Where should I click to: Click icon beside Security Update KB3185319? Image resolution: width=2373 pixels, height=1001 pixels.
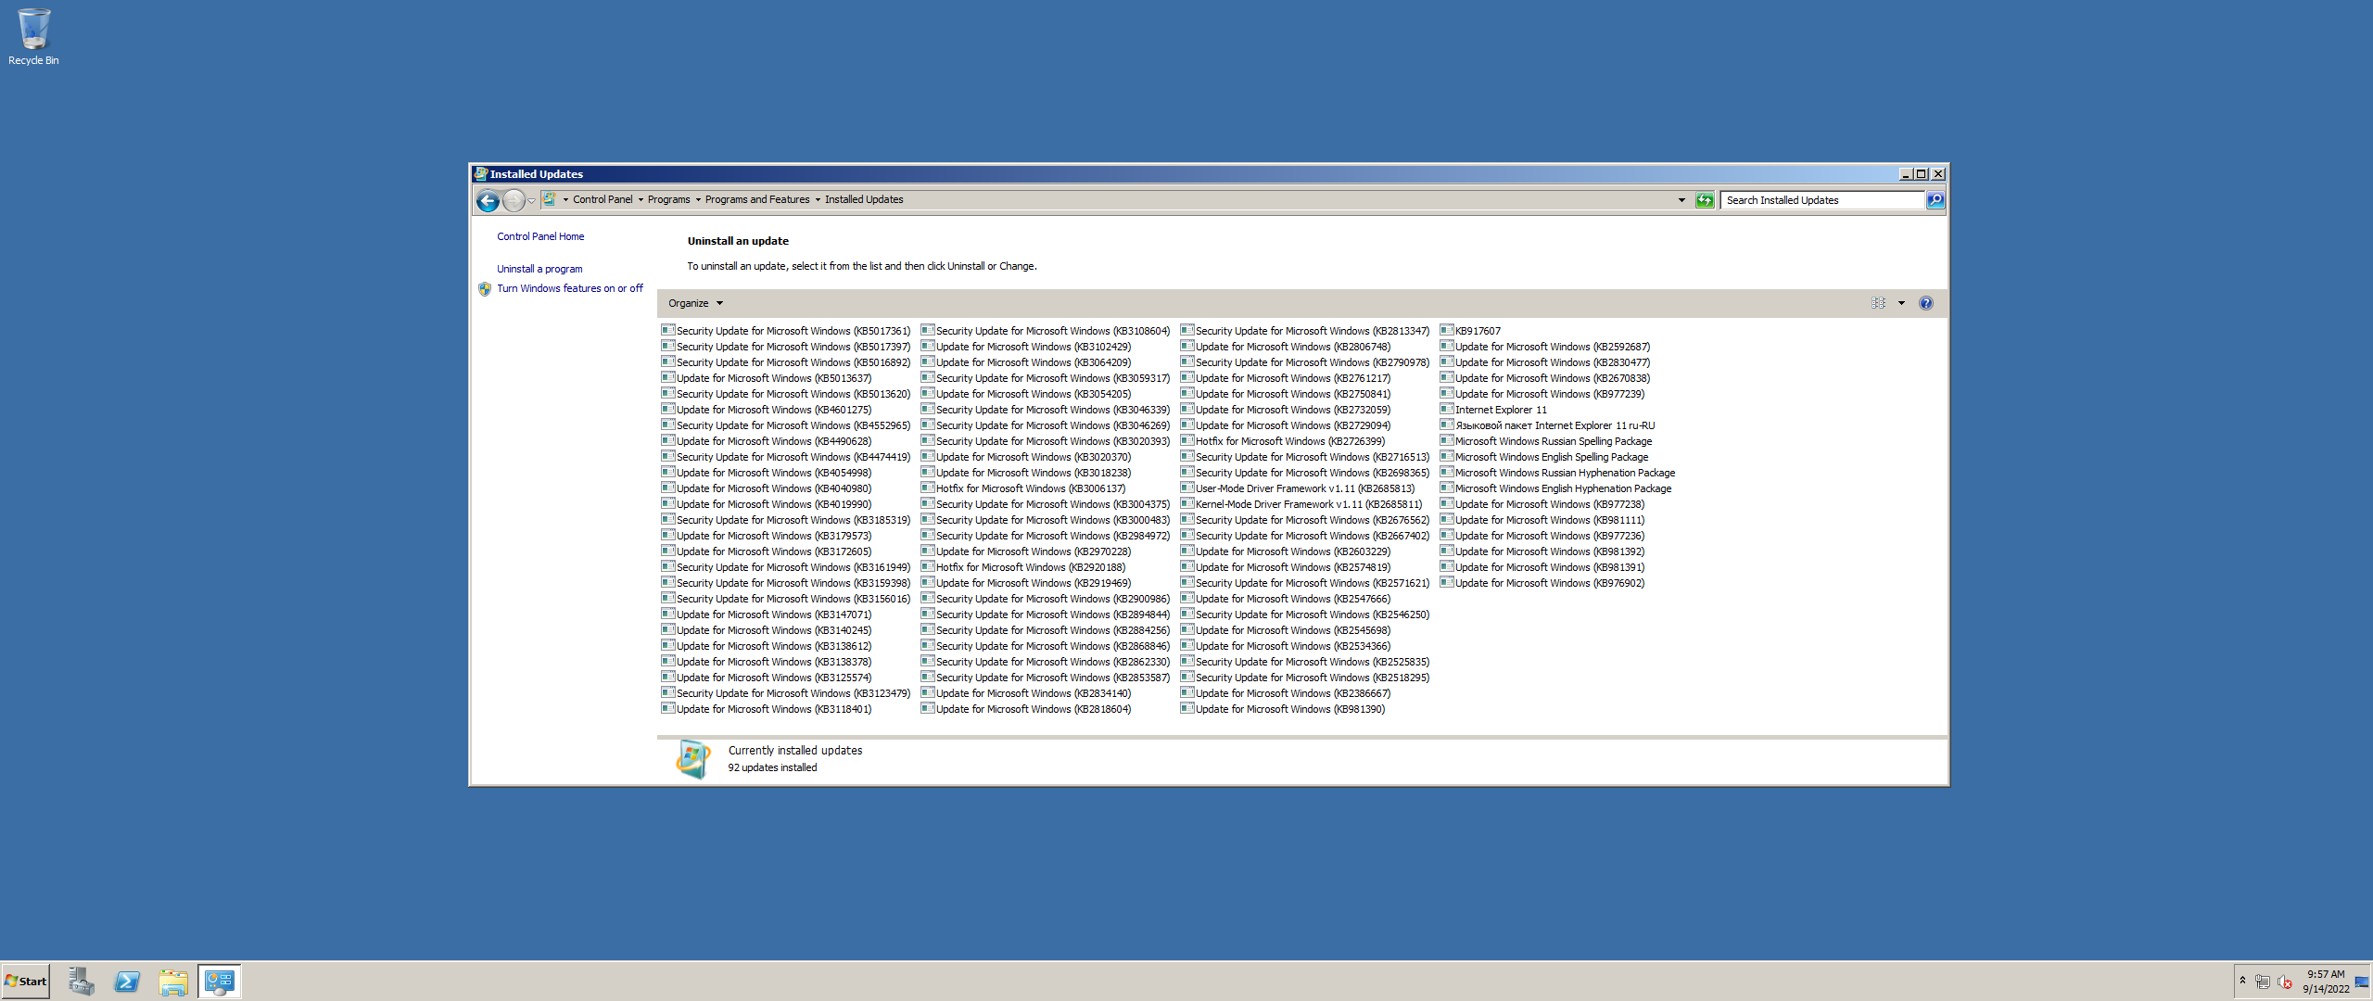pyautogui.click(x=667, y=519)
